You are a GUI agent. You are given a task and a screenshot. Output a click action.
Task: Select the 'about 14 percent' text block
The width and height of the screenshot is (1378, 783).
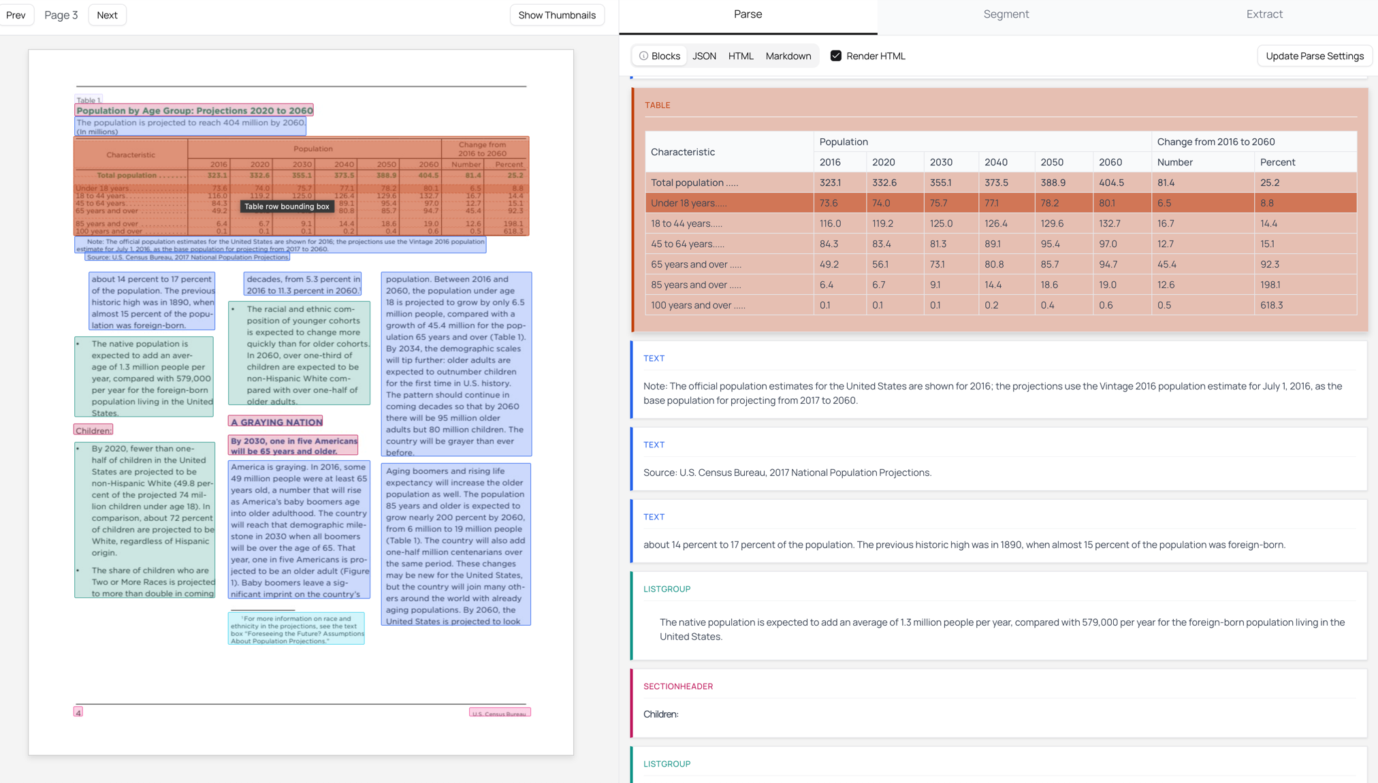point(999,531)
